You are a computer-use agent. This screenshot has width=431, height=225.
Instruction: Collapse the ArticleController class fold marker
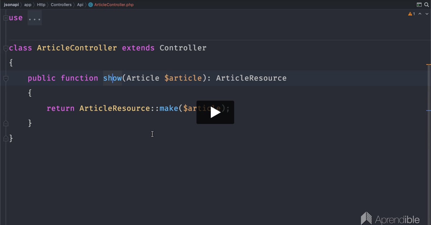pyautogui.click(x=6, y=48)
